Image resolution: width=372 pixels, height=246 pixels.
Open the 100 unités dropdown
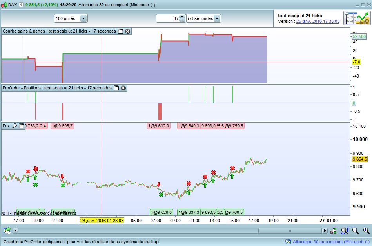(83, 18)
